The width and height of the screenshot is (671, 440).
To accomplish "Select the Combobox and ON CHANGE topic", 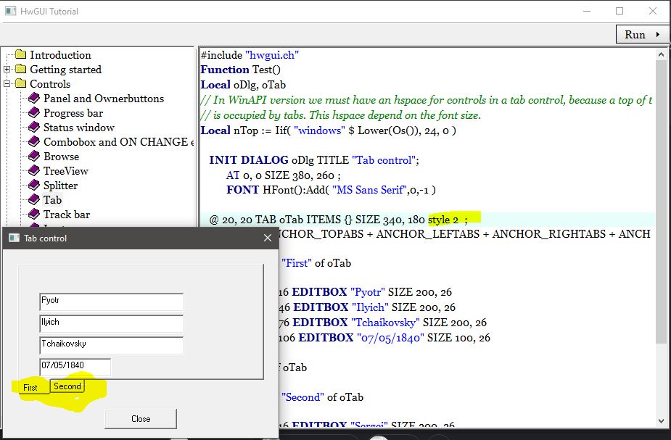I will pos(116,142).
